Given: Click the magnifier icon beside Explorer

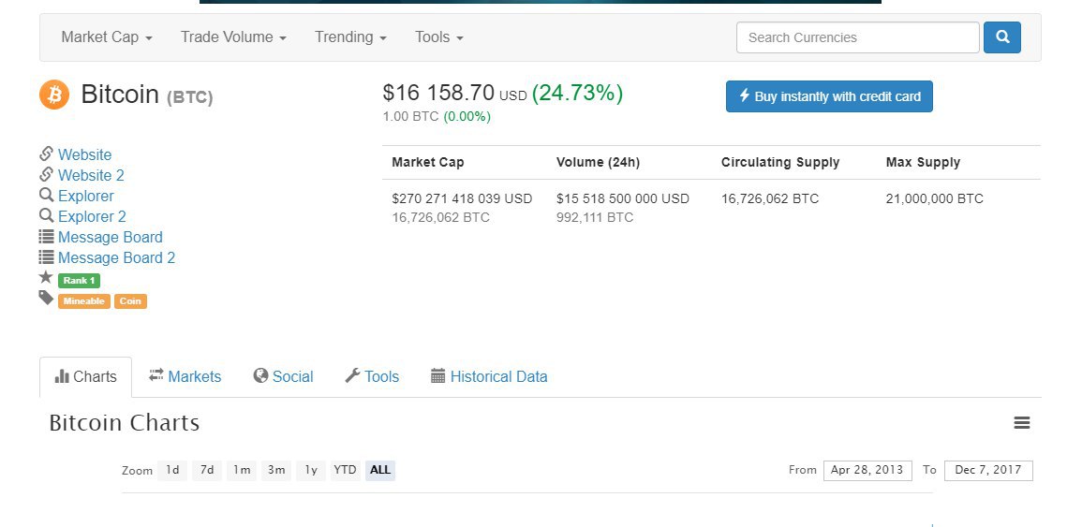Looking at the screenshot, I should [46, 196].
